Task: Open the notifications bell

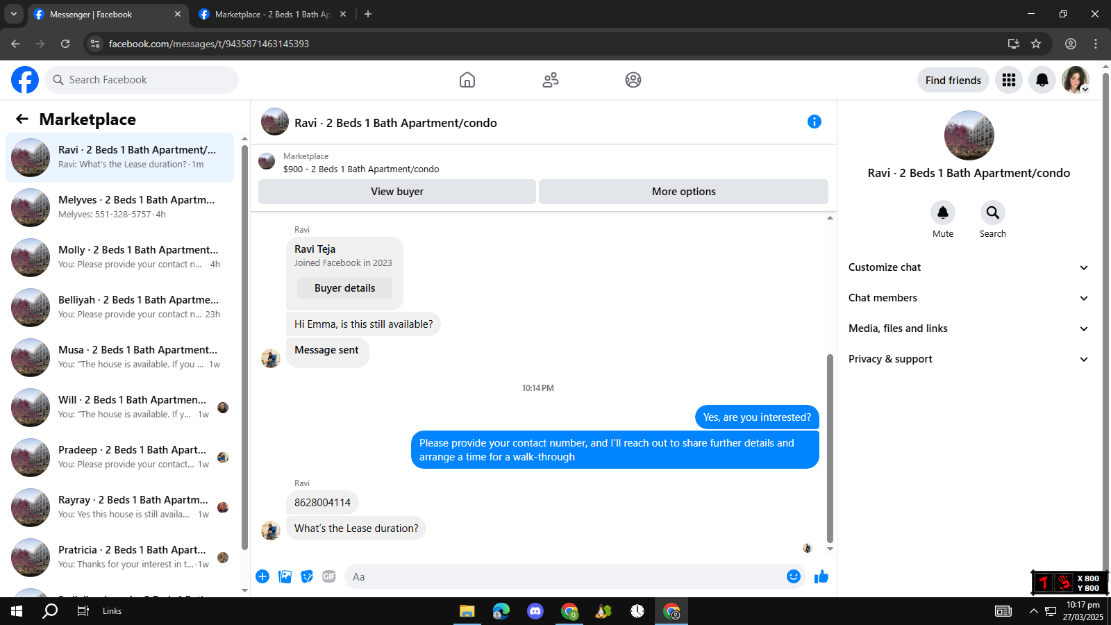Action: coord(1042,80)
